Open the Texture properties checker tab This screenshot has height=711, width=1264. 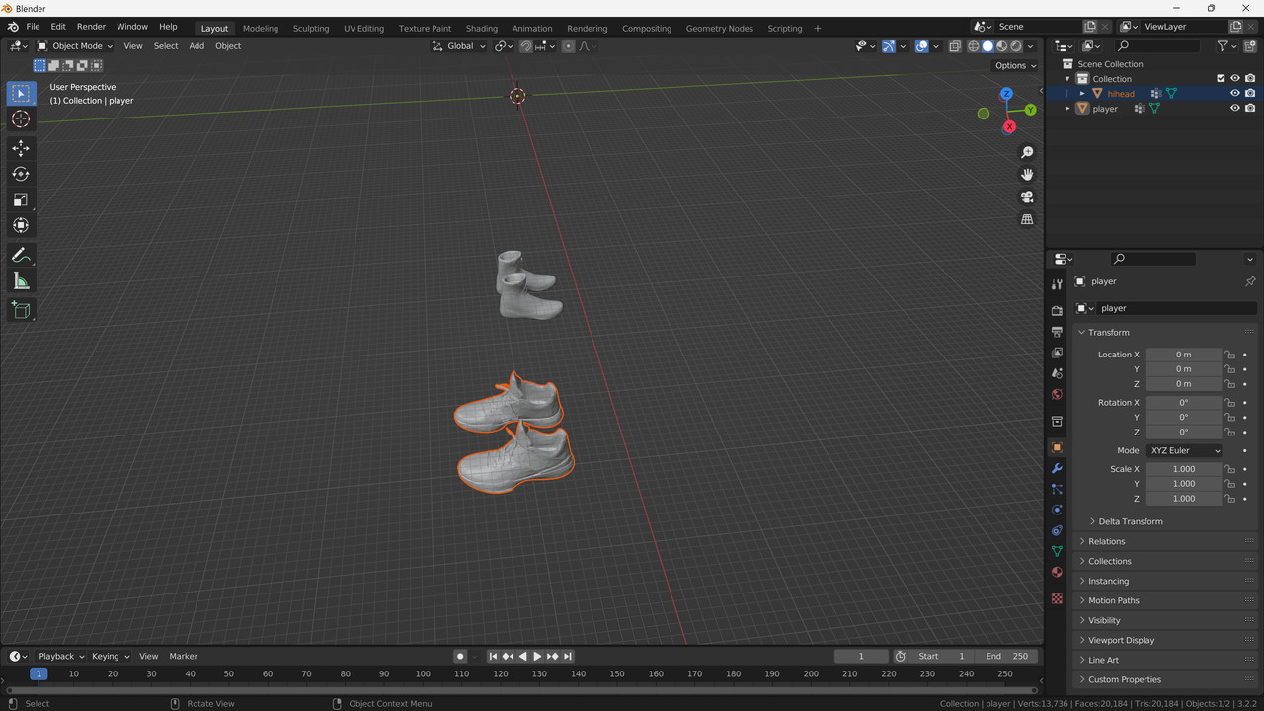coord(1057,598)
